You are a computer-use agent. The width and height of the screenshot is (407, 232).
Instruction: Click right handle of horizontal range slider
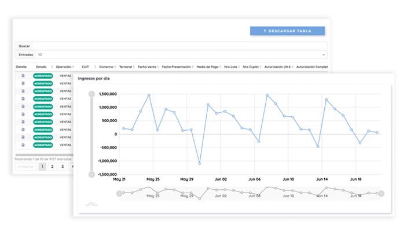(x=381, y=193)
